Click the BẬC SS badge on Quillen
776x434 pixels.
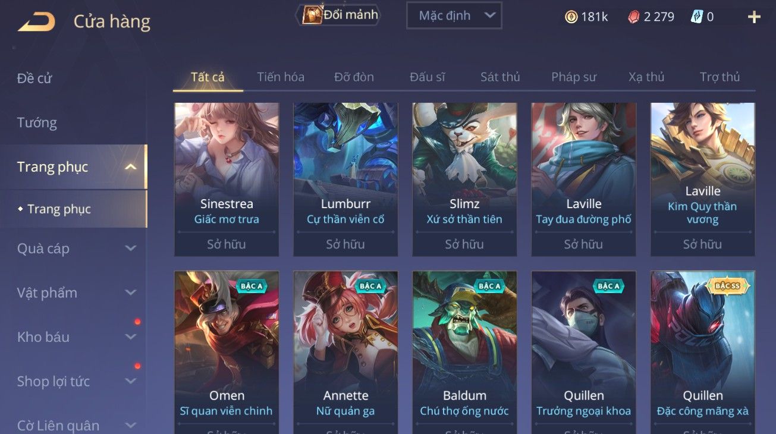click(x=727, y=286)
